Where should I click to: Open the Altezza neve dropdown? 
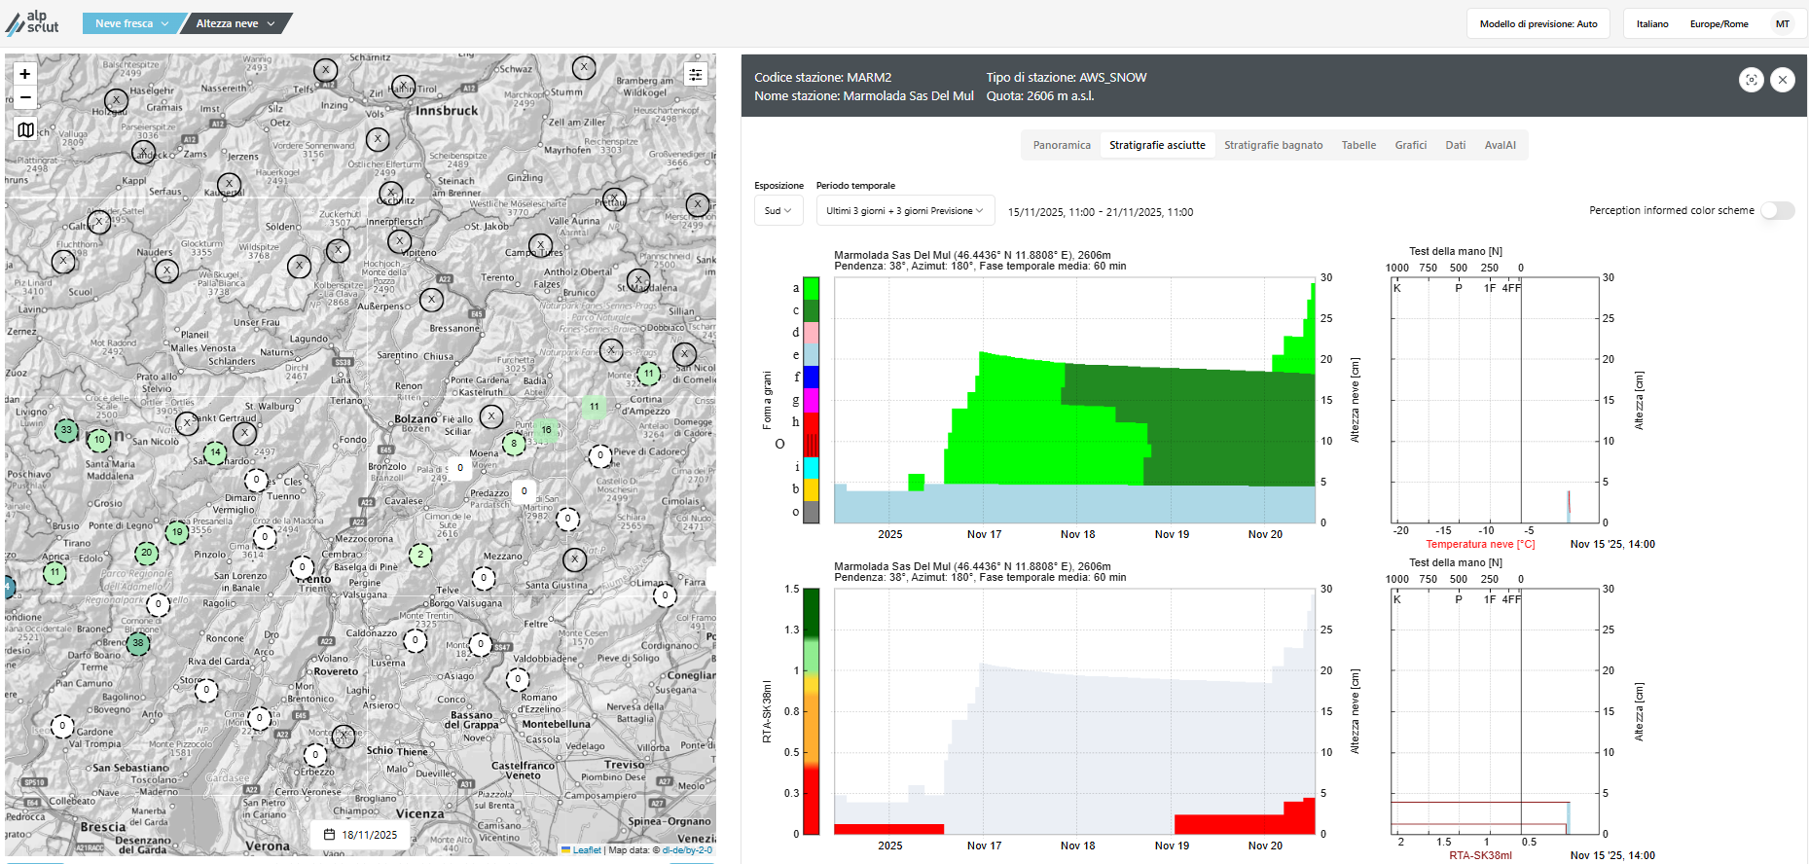pyautogui.click(x=235, y=23)
